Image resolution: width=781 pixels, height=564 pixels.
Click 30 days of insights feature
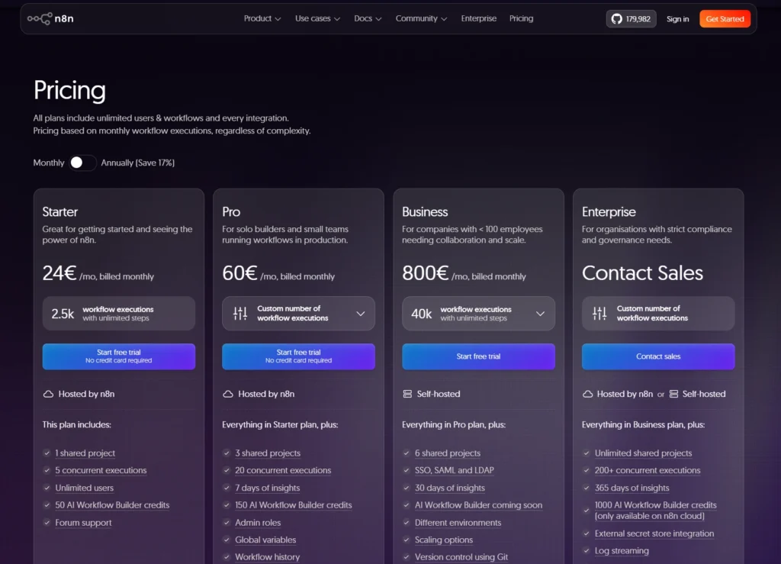(449, 488)
